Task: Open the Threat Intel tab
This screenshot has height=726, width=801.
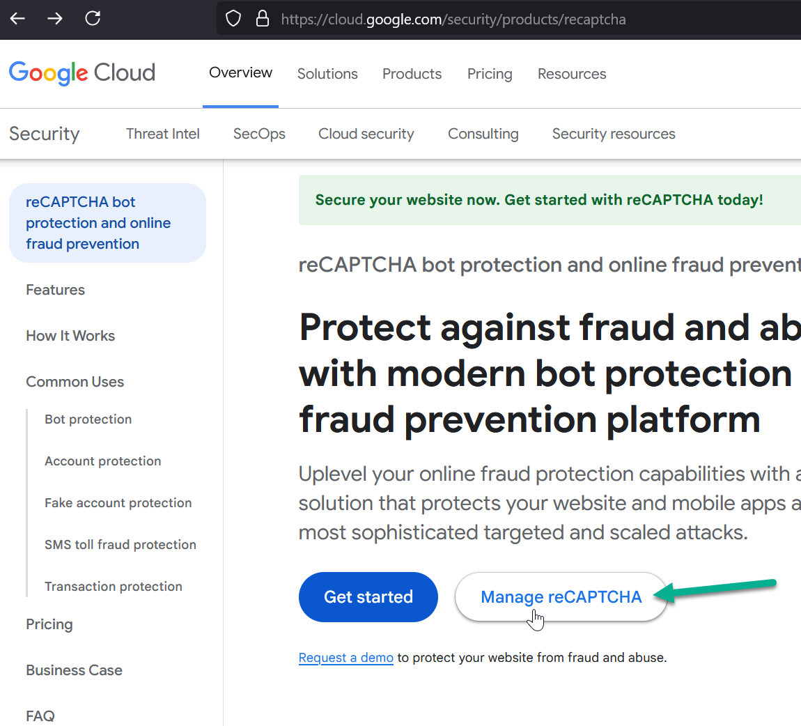Action: [163, 134]
